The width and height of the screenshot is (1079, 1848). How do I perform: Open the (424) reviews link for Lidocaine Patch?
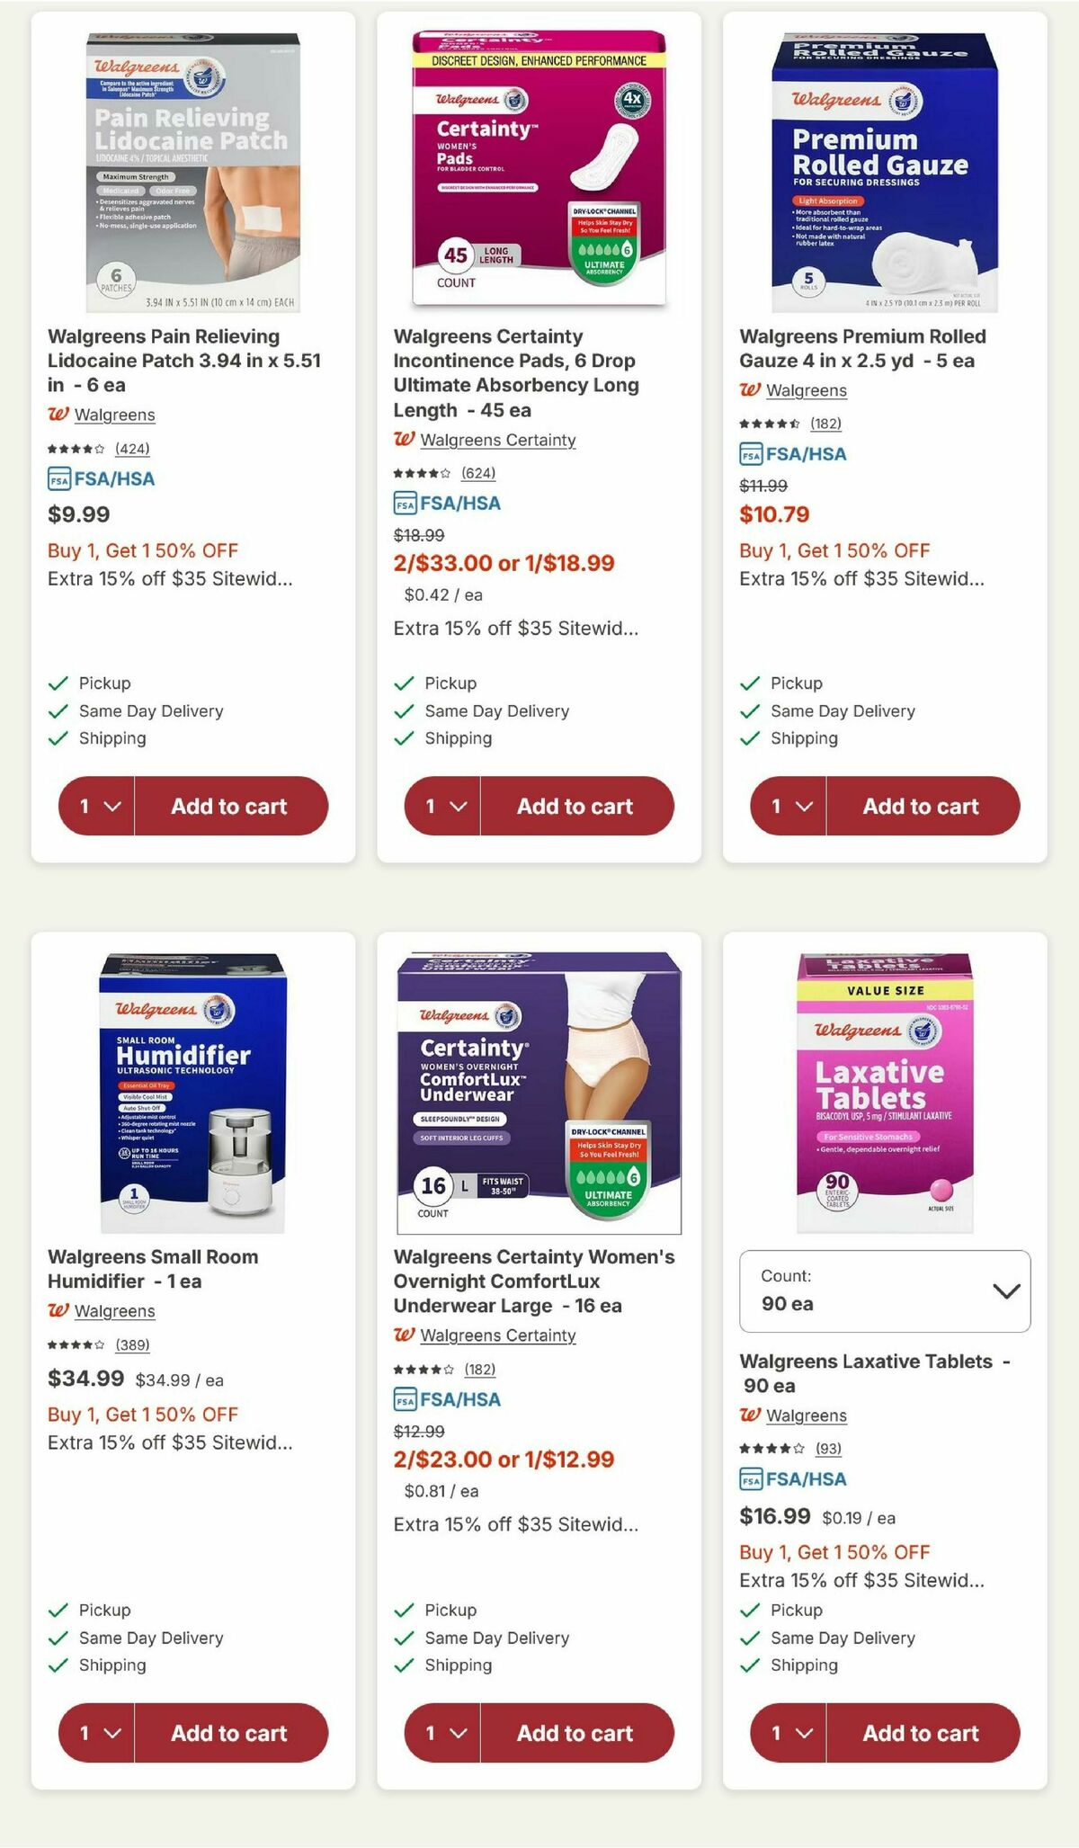click(x=131, y=450)
